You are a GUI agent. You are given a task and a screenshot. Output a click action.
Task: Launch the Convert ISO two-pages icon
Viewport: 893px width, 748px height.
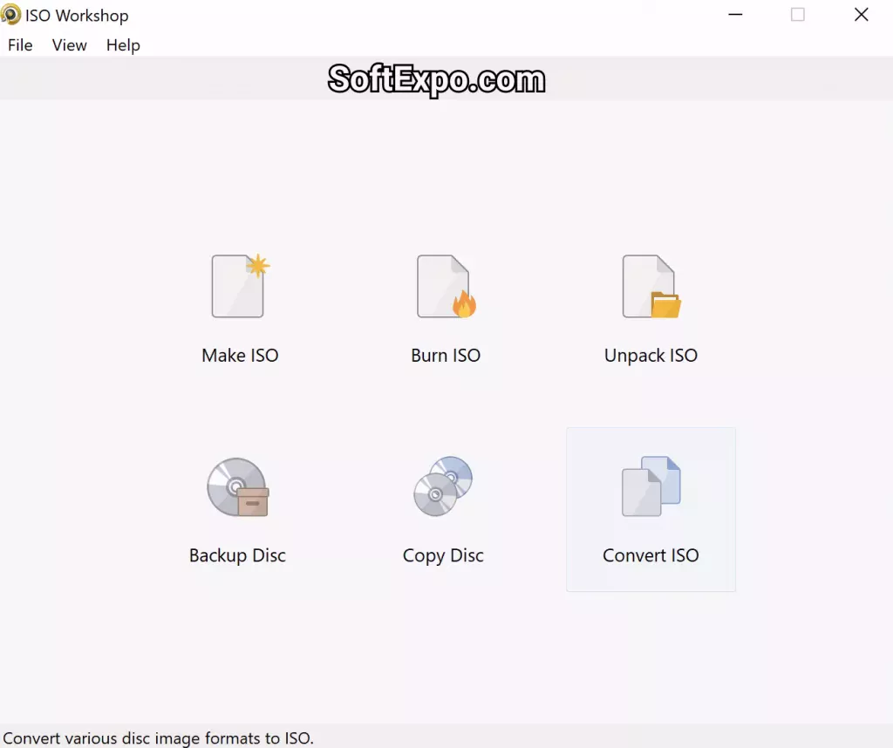[651, 486]
